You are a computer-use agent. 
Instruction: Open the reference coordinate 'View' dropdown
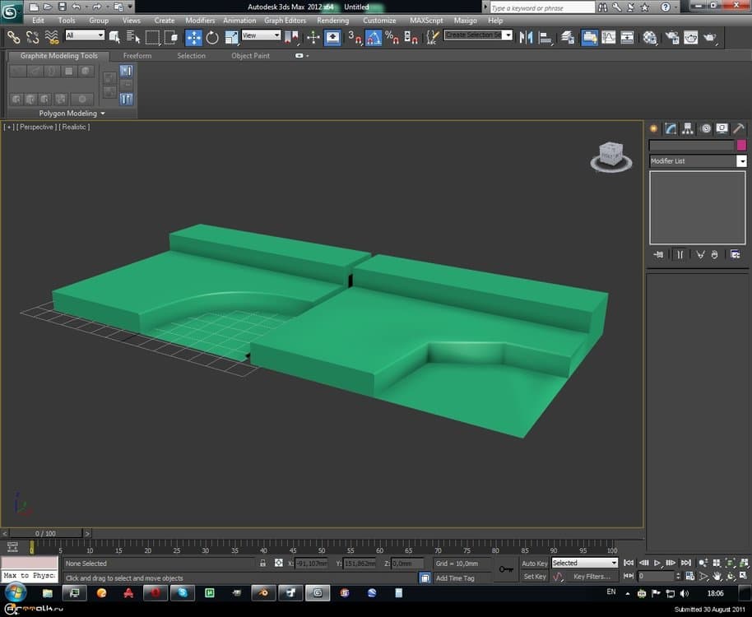tap(261, 35)
